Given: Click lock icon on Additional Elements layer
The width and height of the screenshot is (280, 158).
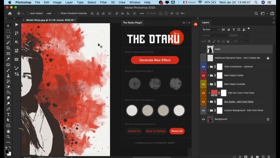Looking at the screenshot, I should 268,58.
